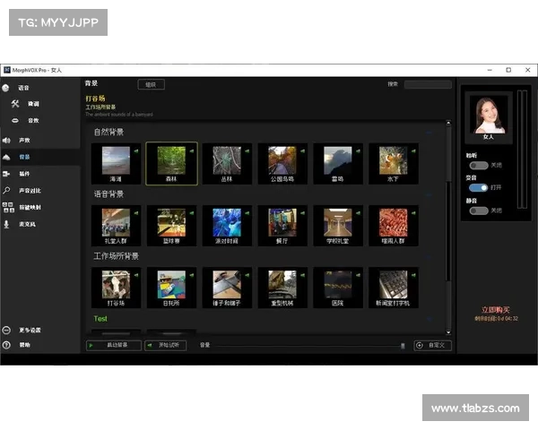Image resolution: width=538 pixels, height=430 pixels.
Task: Click the green speaker icon on 海滩 tile
Action: point(136,150)
